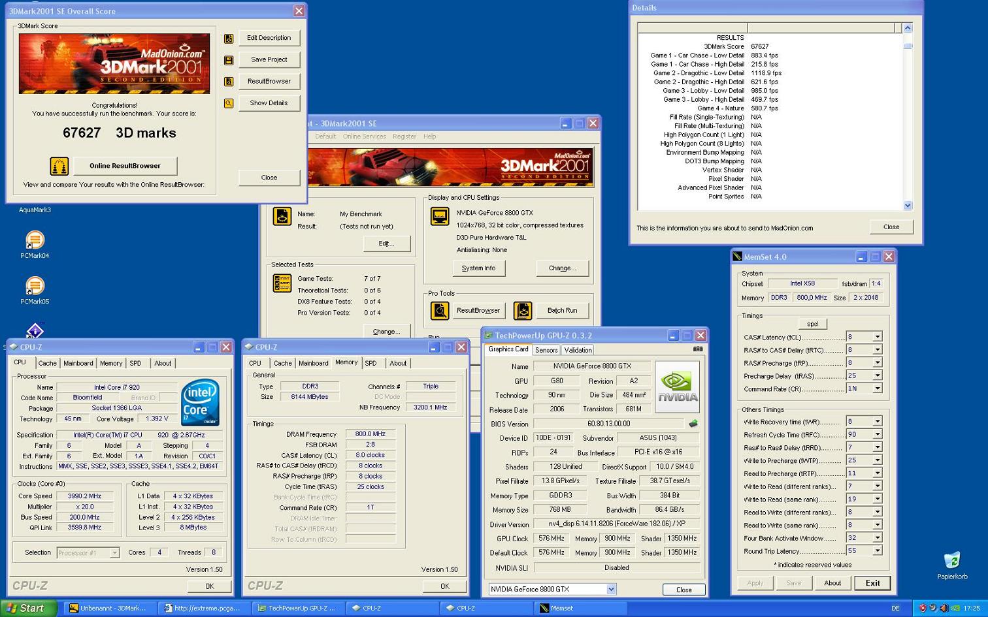Open the Four Bank Activate Window dropdown

[x=877, y=538]
